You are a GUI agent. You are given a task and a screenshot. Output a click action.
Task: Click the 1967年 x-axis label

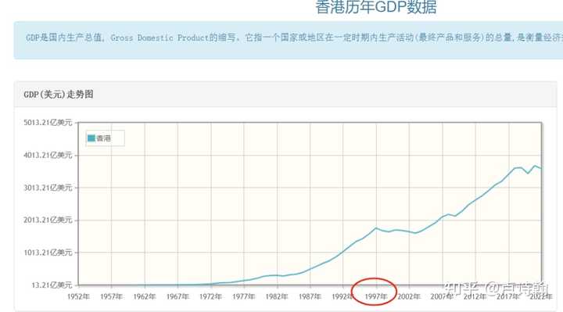178,296
